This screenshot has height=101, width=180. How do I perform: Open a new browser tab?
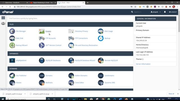coord(87,3)
